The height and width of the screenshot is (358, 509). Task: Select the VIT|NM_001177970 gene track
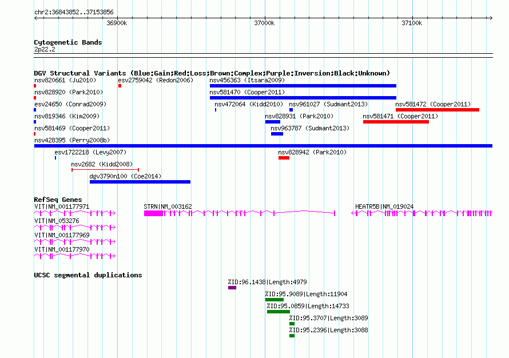[x=75, y=256]
